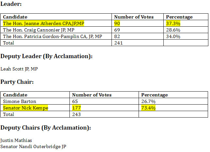Screen dimensions: 210x152
Task: Click the 82 votes cell
Action: click(x=117, y=36)
